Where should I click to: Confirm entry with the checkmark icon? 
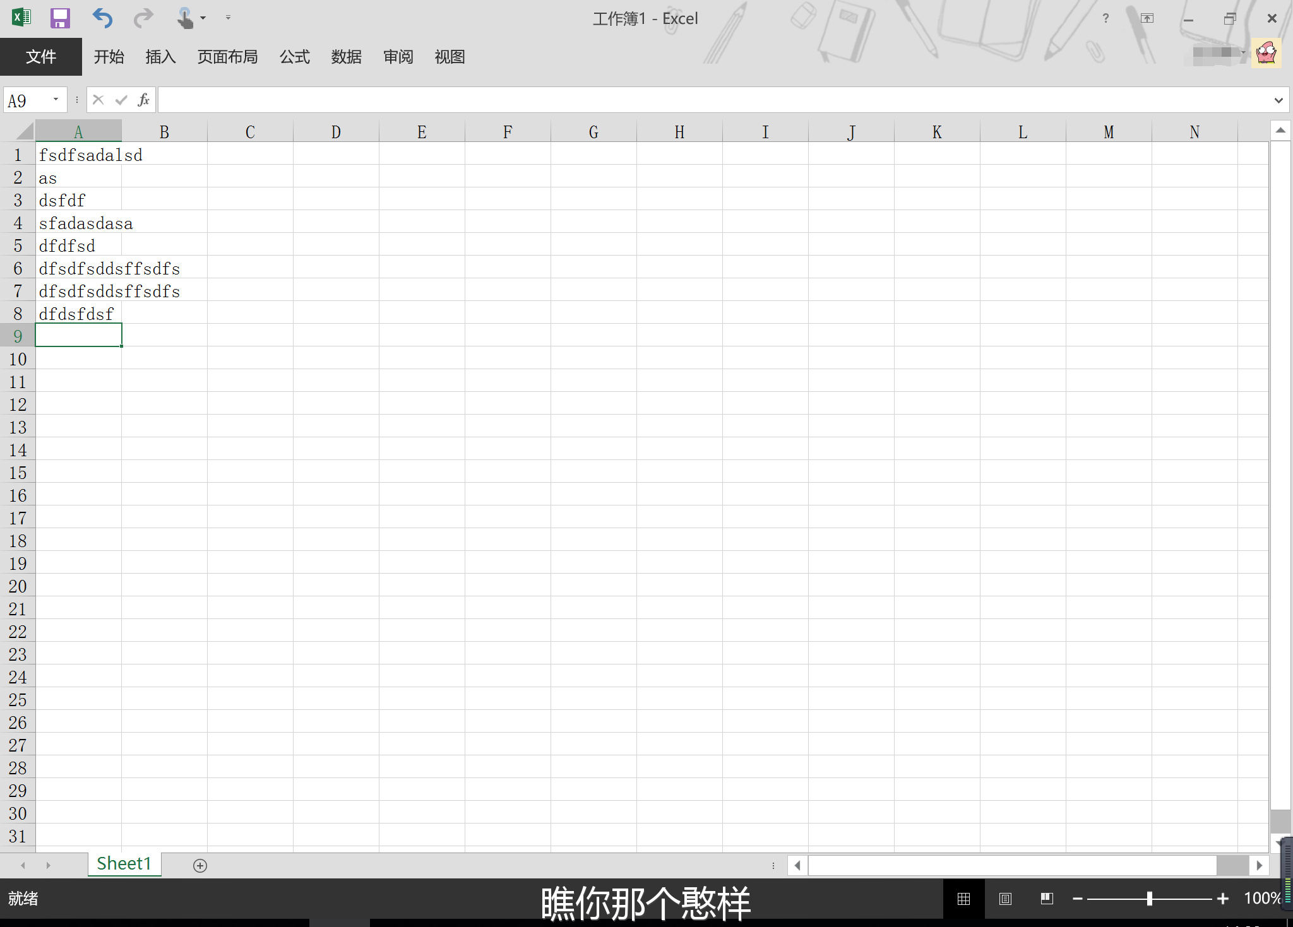121,100
